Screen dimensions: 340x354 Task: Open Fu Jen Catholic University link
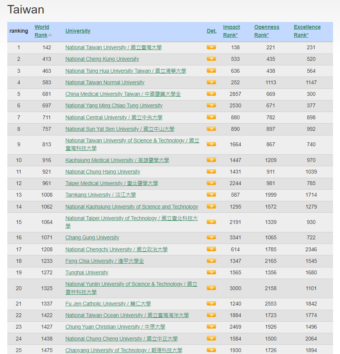point(108,304)
